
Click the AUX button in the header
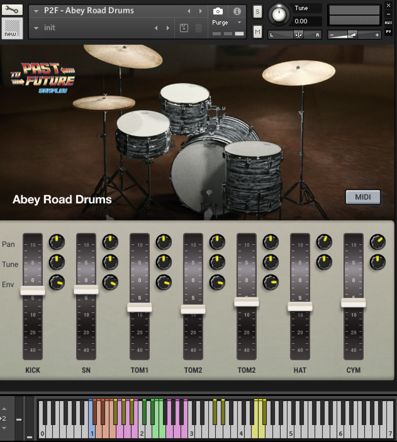click(x=389, y=23)
